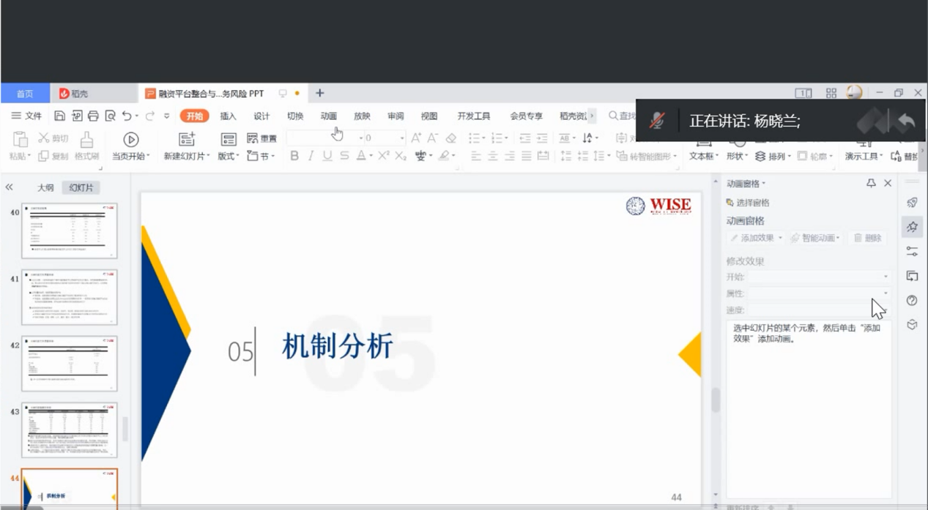This screenshot has width=928, height=510.
Task: Open the rocket icon in right sidebar
Action: [912, 203]
